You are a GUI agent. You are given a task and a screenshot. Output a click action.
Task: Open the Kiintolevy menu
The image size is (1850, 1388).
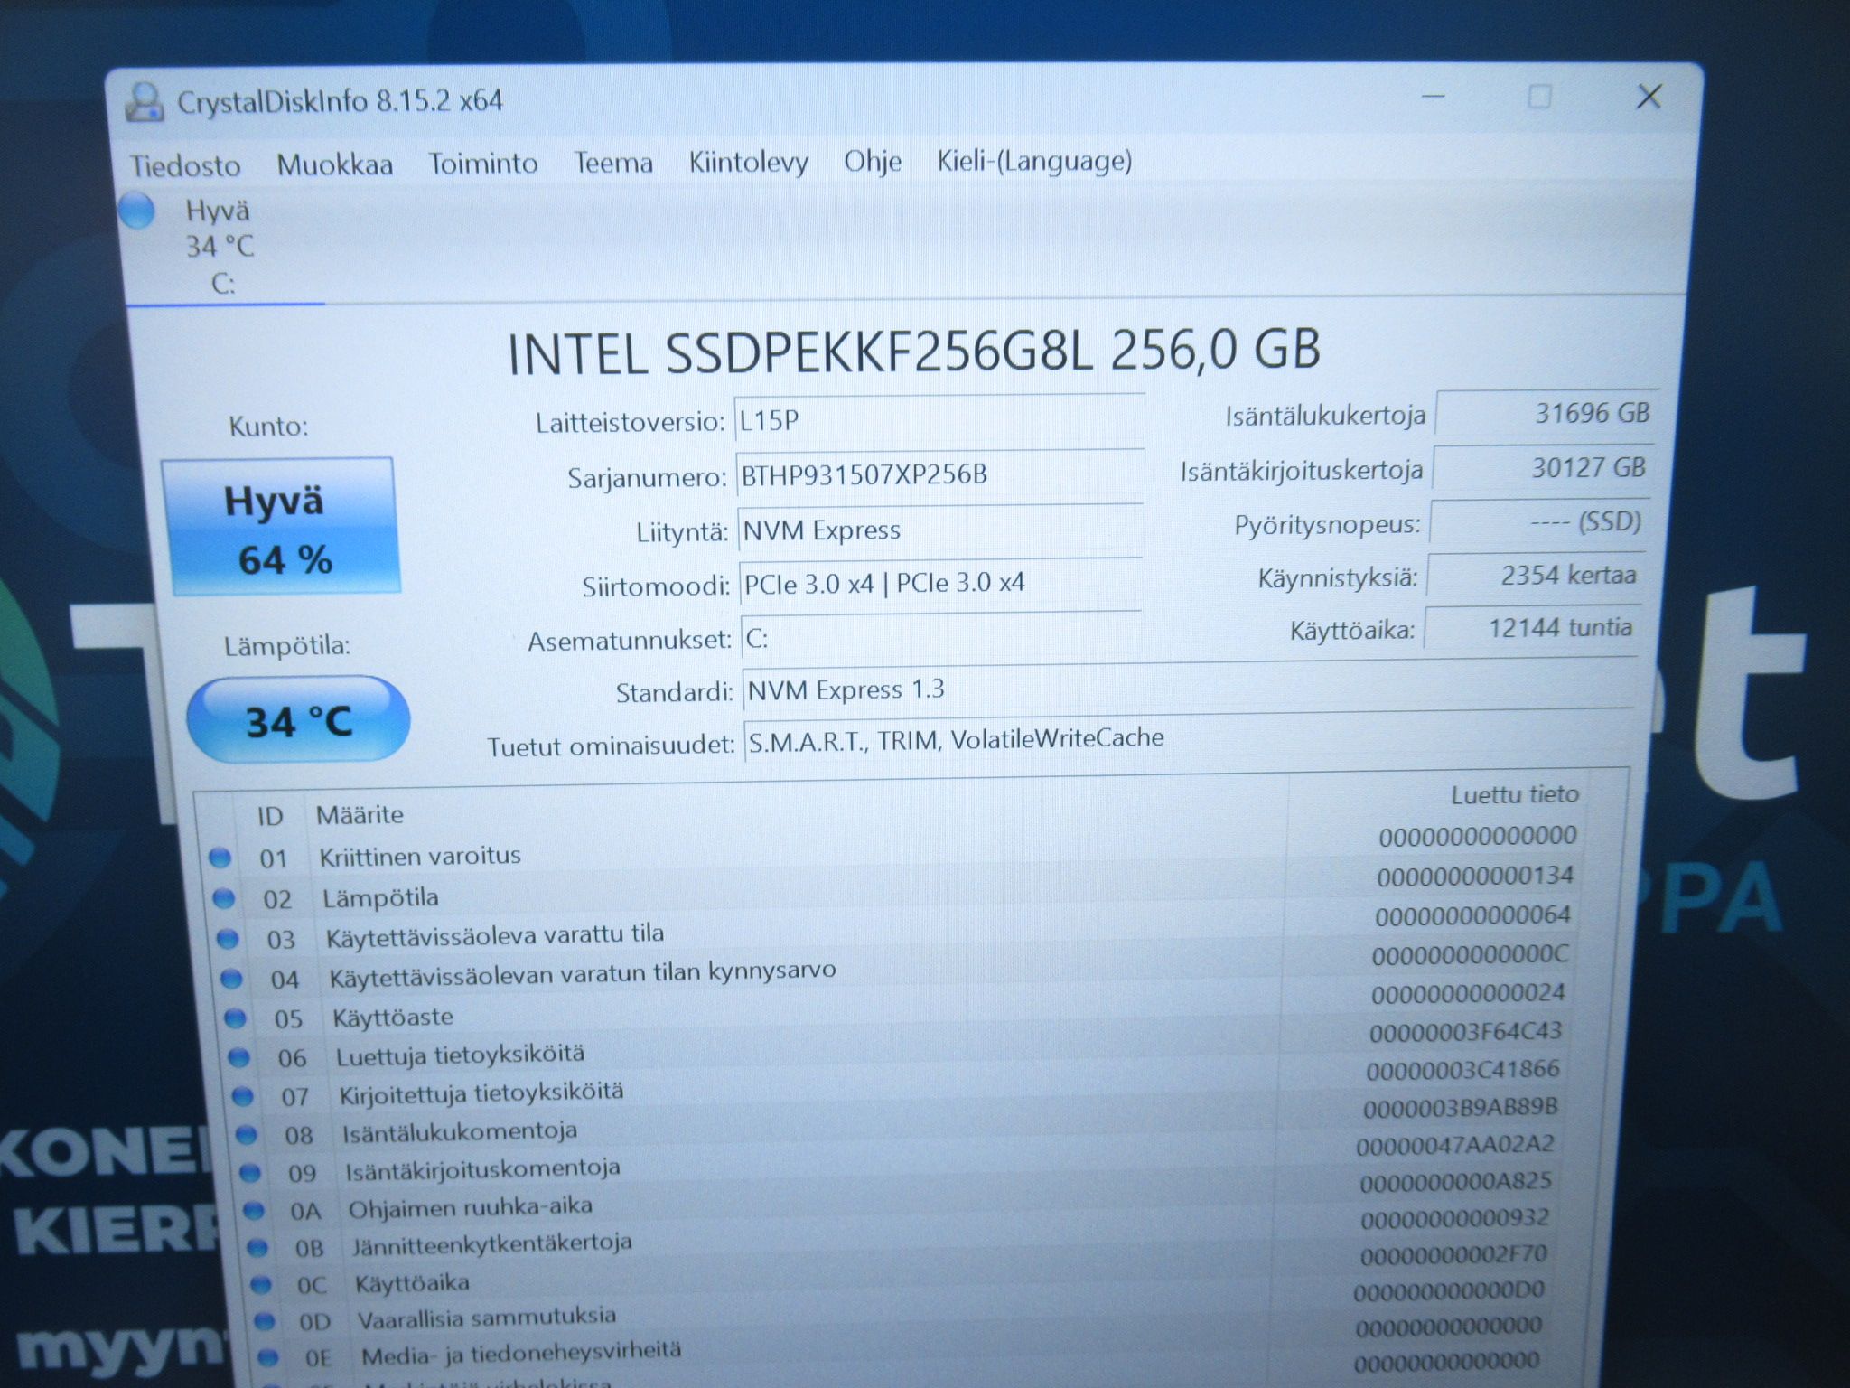coord(748,162)
